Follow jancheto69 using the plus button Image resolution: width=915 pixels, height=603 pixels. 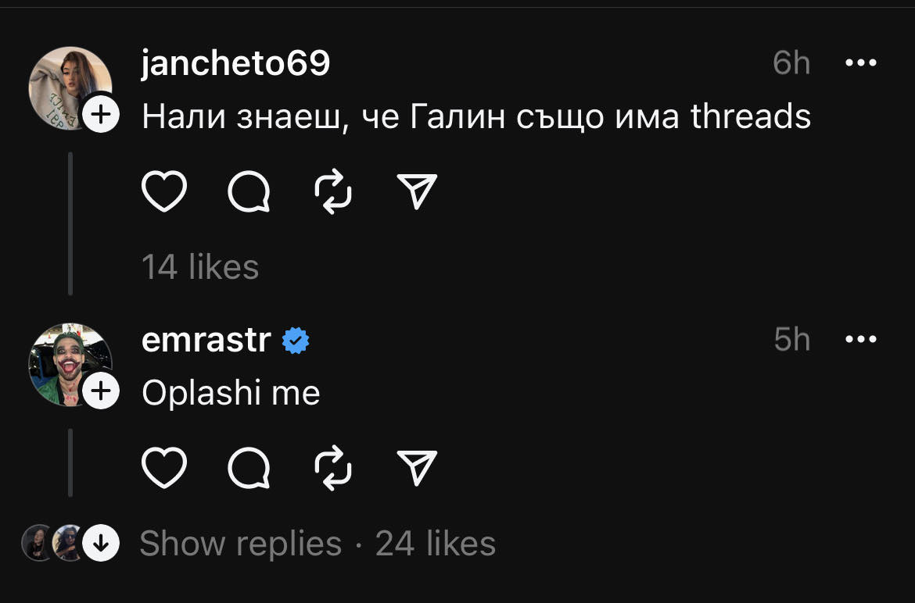pos(100,116)
